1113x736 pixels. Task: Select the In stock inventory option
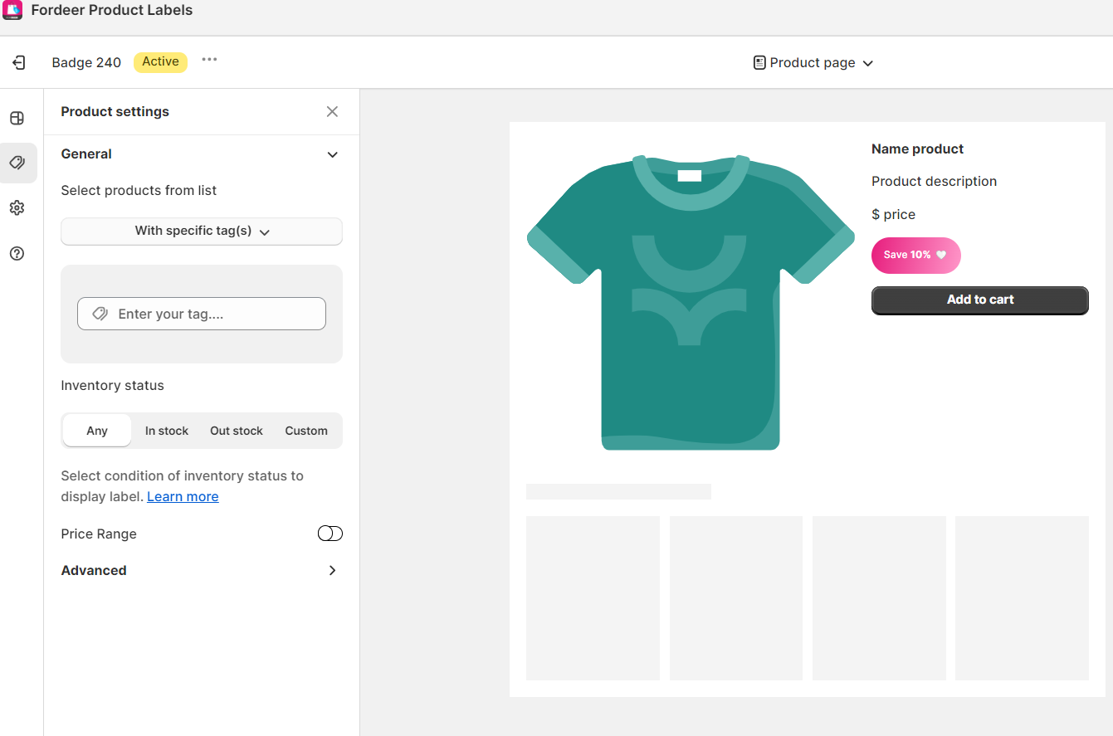pos(167,431)
